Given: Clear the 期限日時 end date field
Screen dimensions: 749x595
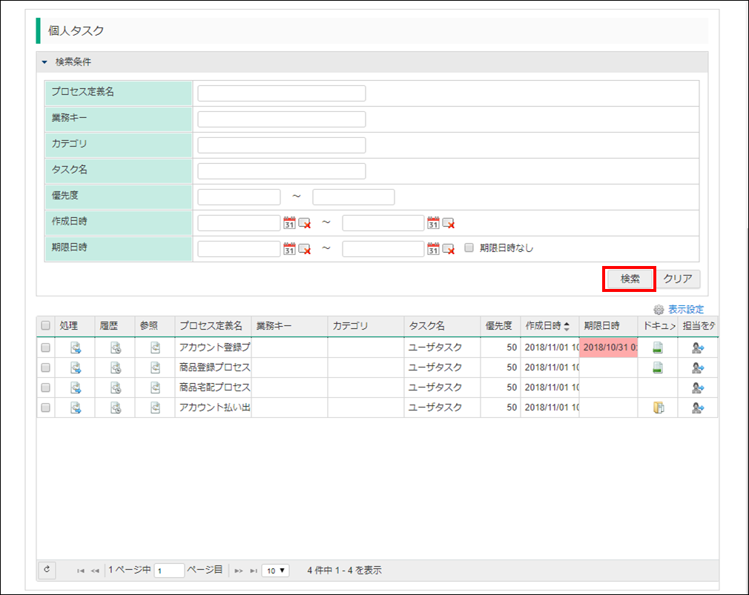Looking at the screenshot, I should coord(449,249).
